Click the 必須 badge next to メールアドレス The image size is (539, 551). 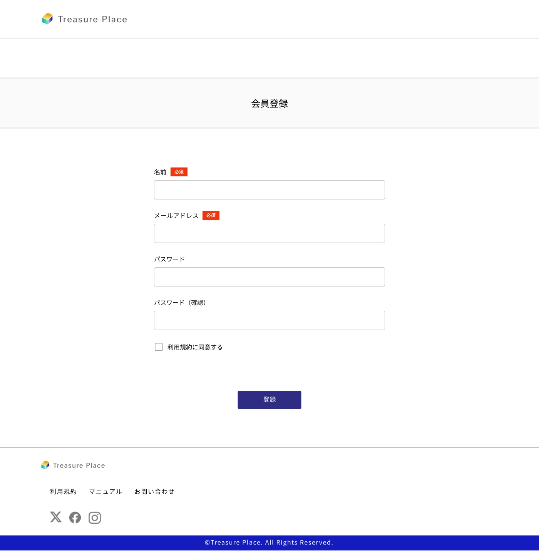[x=211, y=216]
